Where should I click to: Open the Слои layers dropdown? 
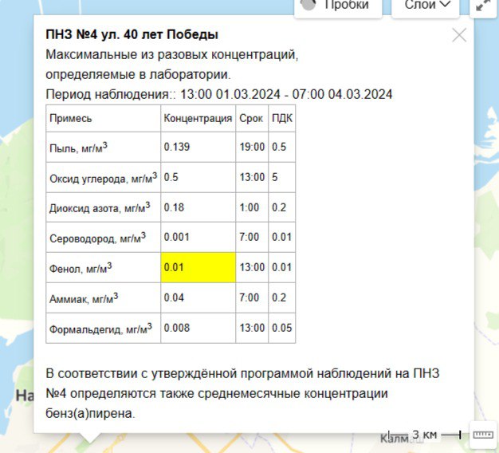coord(426,6)
